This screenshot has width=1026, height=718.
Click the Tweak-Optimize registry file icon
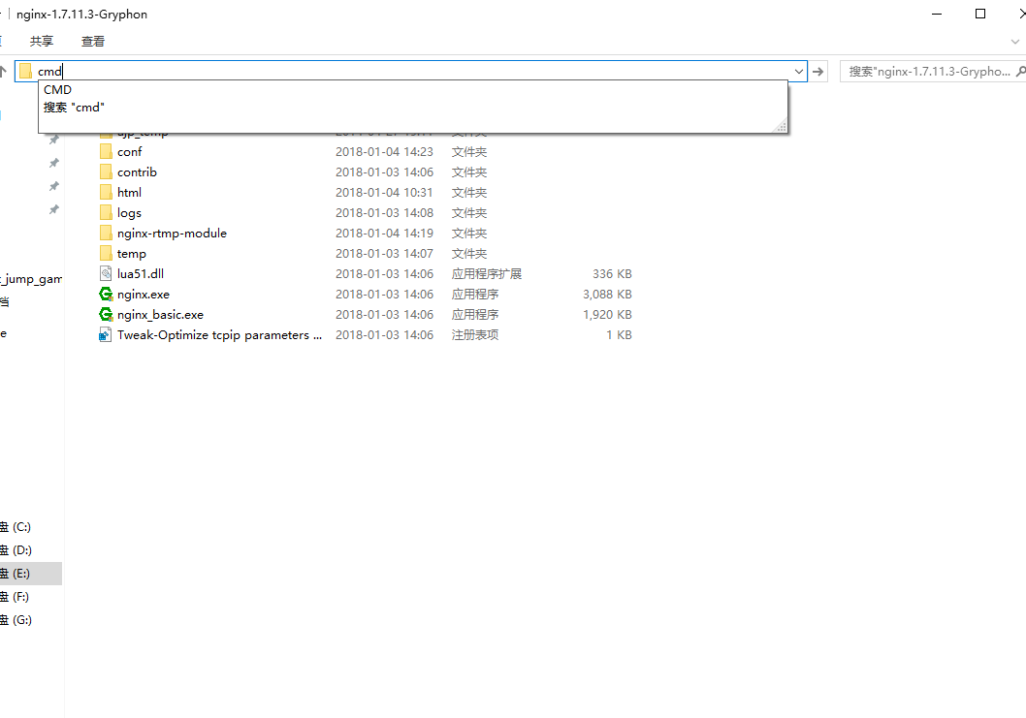[x=106, y=335]
